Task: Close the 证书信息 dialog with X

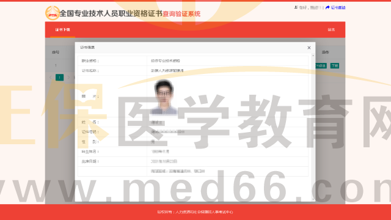Action: coord(309,48)
